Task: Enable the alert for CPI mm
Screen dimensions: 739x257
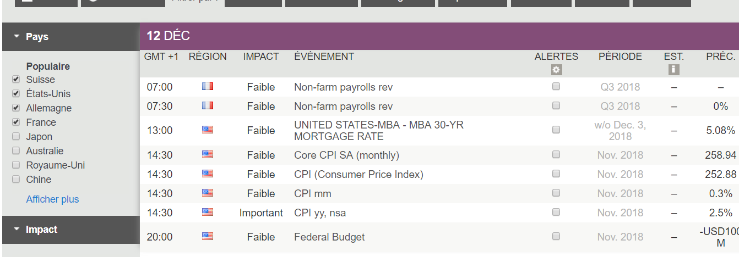Action: tap(556, 193)
